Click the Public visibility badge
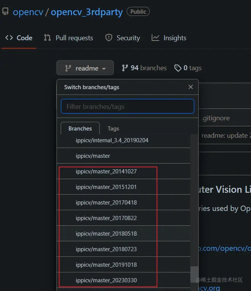This screenshot has height=291, width=251. (x=138, y=11)
